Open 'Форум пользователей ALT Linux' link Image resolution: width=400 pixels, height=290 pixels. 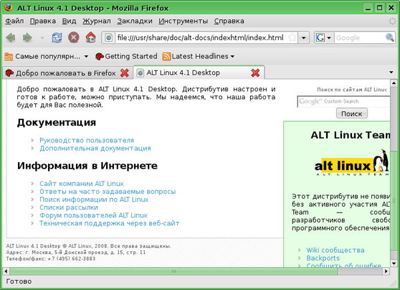pos(93,215)
